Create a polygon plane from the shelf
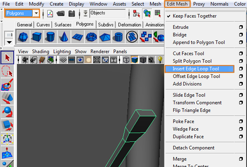This screenshot has height=167, width=247. point(77,37)
